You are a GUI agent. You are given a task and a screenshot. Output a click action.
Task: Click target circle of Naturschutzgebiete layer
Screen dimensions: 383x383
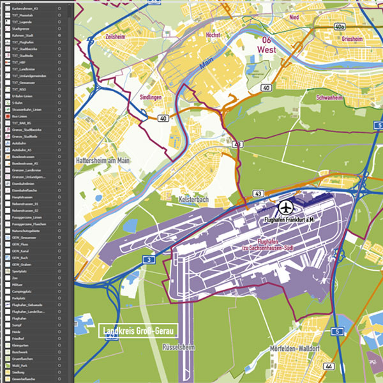(59, 231)
